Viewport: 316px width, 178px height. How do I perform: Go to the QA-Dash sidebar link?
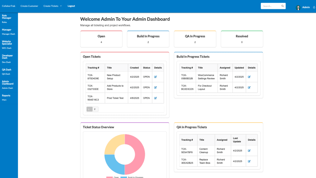click(6, 74)
